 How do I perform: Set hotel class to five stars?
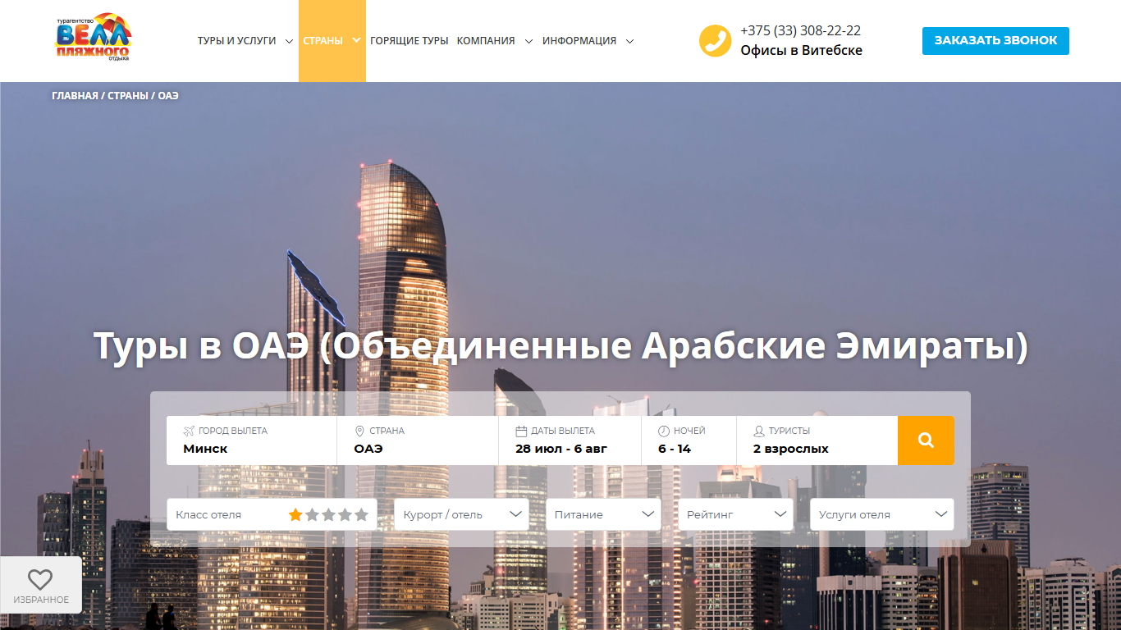pos(361,514)
